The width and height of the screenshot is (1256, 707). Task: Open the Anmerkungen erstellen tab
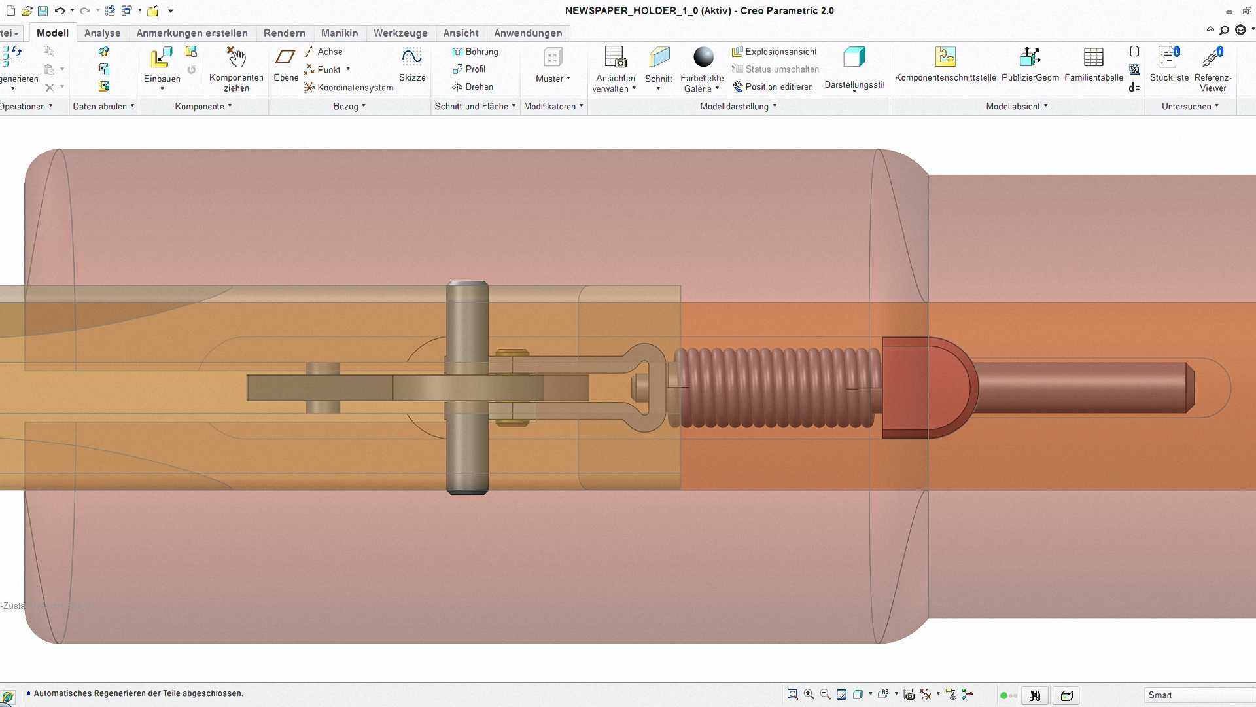[x=192, y=33]
